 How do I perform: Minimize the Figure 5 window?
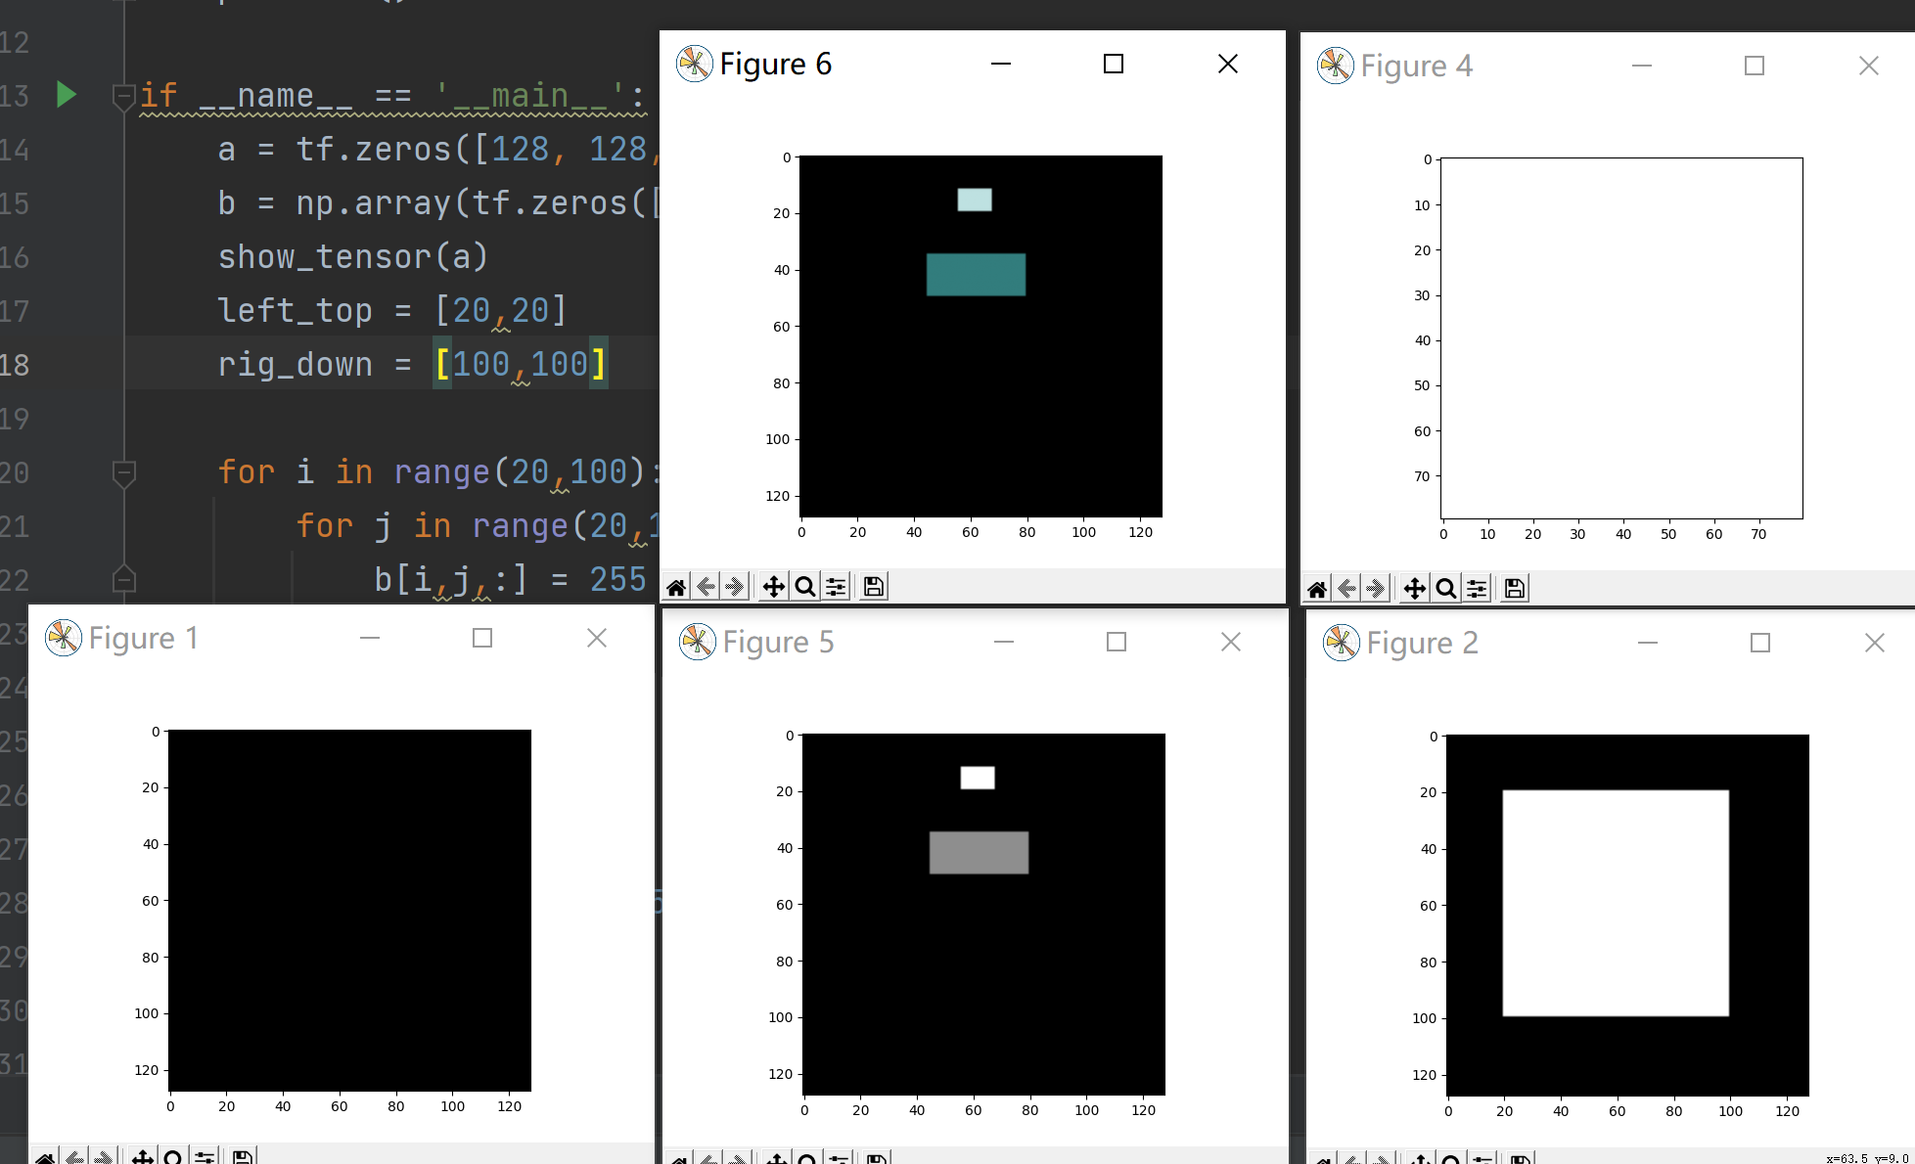tap(1004, 642)
